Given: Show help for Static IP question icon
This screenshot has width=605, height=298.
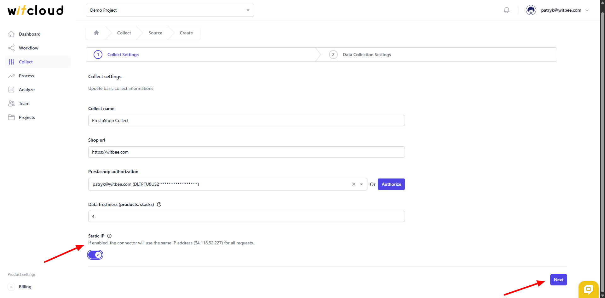Looking at the screenshot, I should point(109,236).
